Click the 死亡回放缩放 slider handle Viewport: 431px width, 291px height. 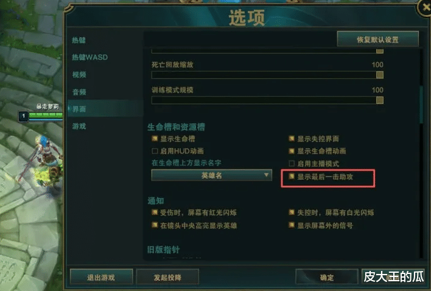pos(380,75)
